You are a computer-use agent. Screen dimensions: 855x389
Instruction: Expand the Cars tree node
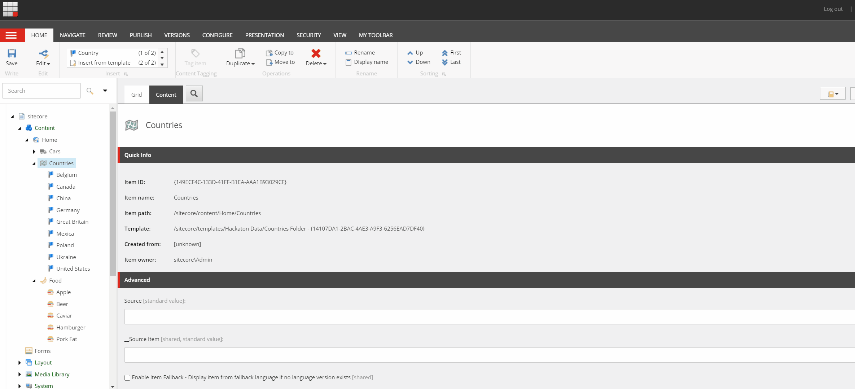[x=34, y=152]
